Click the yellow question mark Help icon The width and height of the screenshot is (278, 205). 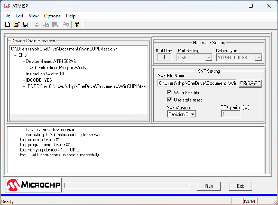click(77, 24)
